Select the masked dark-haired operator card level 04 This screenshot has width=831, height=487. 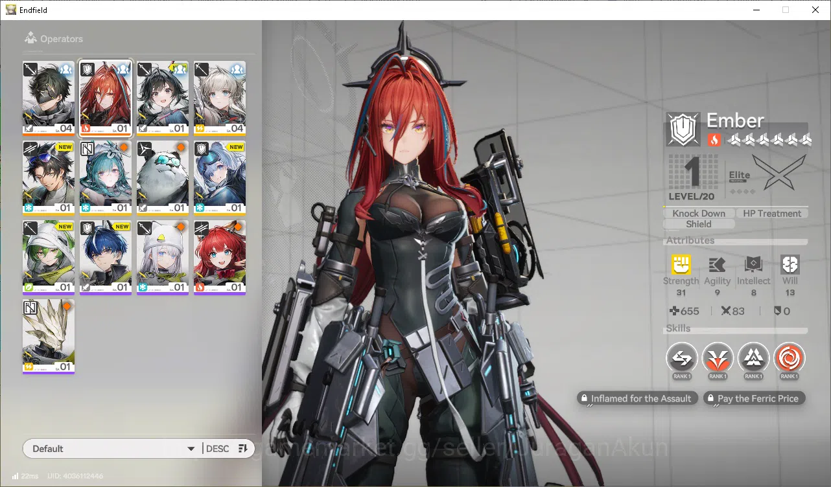49,98
